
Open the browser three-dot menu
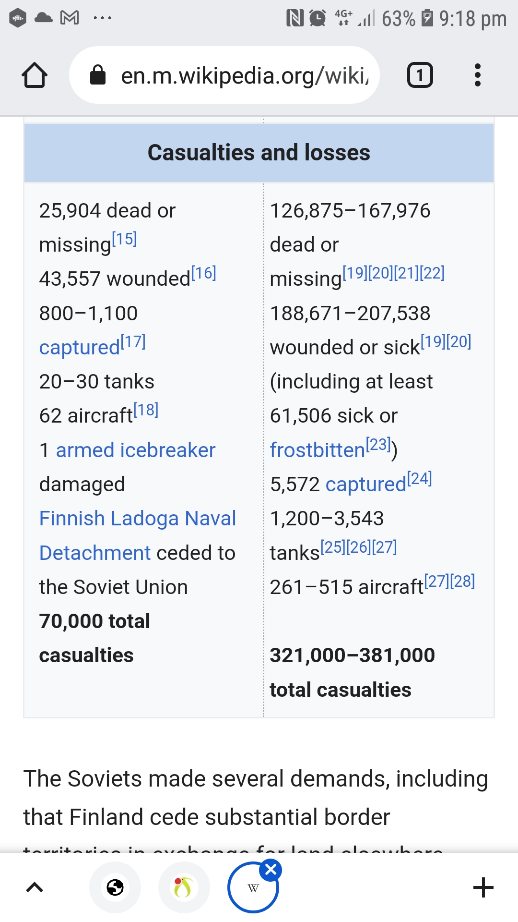pyautogui.click(x=477, y=75)
